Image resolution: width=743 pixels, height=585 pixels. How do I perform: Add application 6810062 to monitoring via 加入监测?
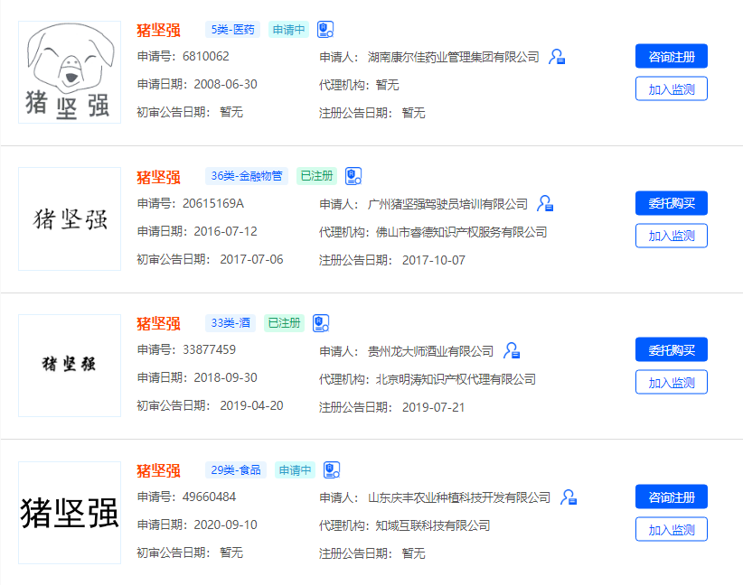point(671,88)
